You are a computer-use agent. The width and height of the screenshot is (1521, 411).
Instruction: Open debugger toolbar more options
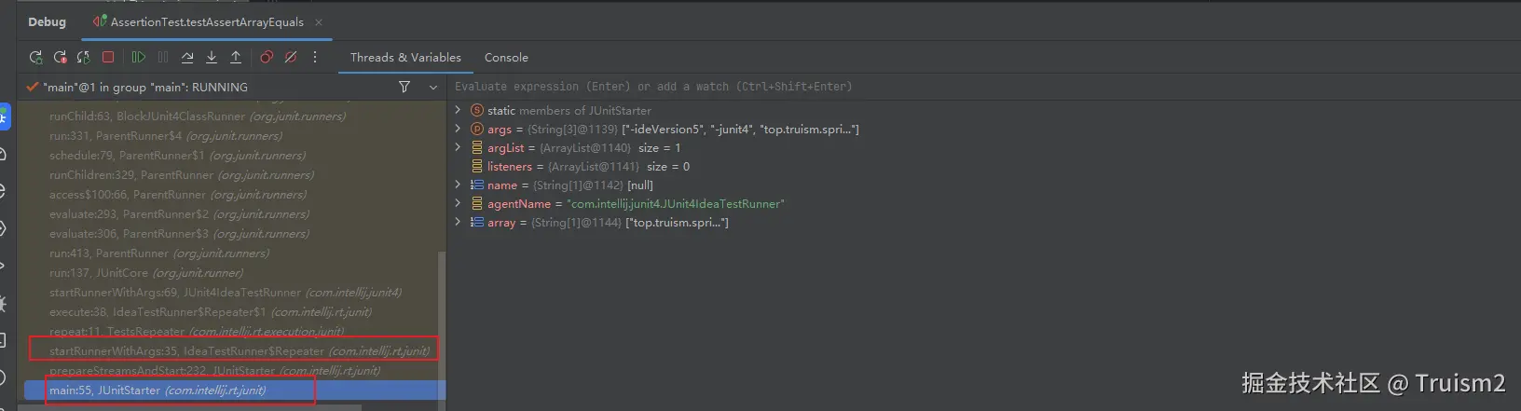315,58
